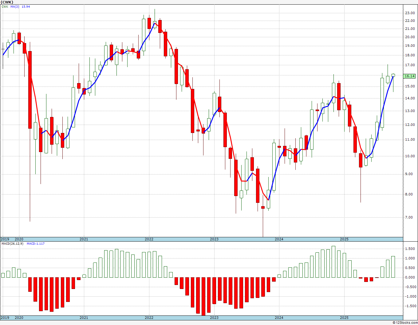Image resolution: width=418 pixels, height=325 pixels.
Task: Select 2022 on the MACD panel time axis
Action: 149,318
